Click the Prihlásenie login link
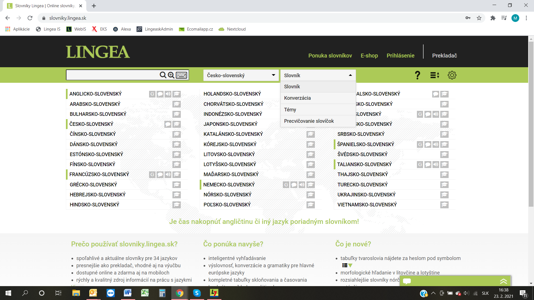This screenshot has height=300, width=534. 400,56
